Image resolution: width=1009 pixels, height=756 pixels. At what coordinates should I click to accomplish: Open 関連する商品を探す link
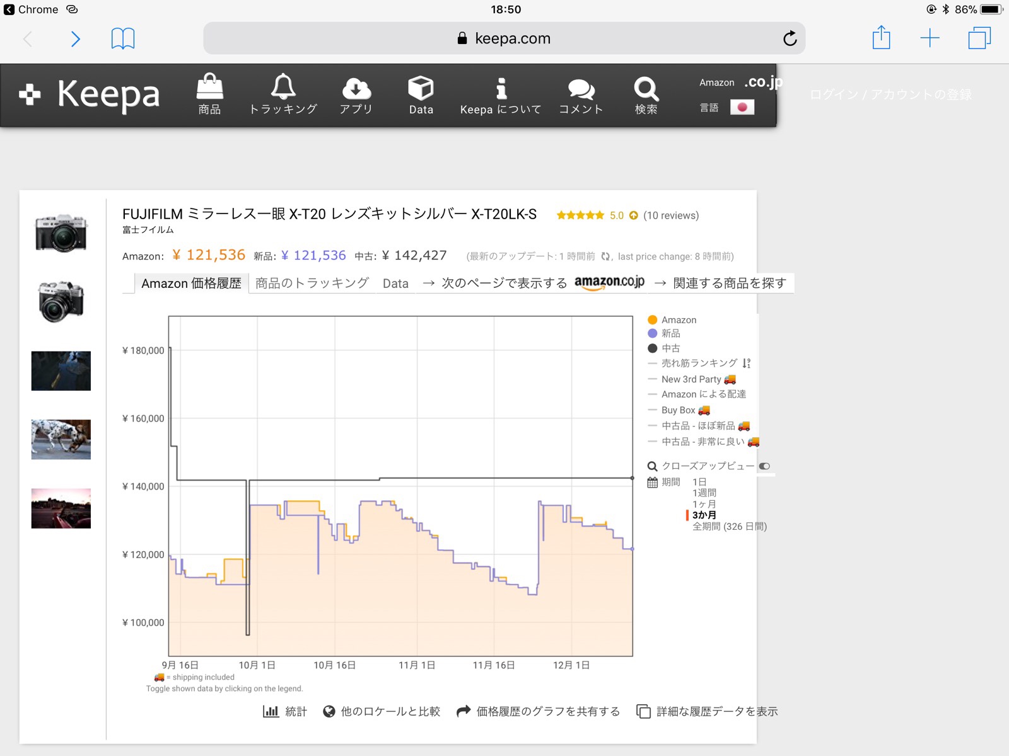pyautogui.click(x=720, y=283)
